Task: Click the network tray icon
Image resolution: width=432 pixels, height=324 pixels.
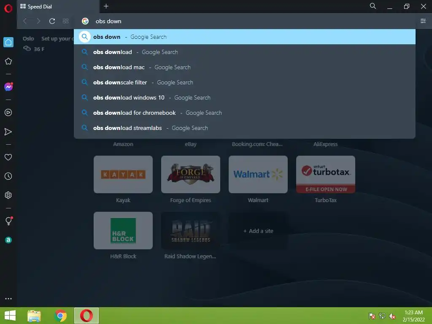Action: point(382,316)
